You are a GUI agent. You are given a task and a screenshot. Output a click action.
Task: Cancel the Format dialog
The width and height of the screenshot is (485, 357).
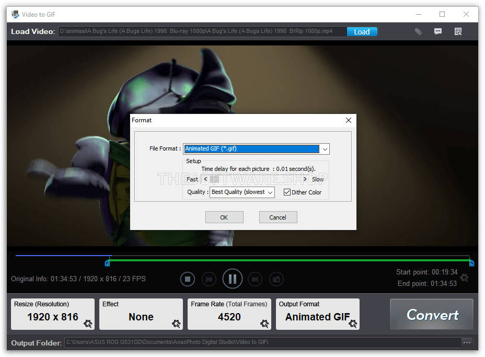click(x=278, y=217)
